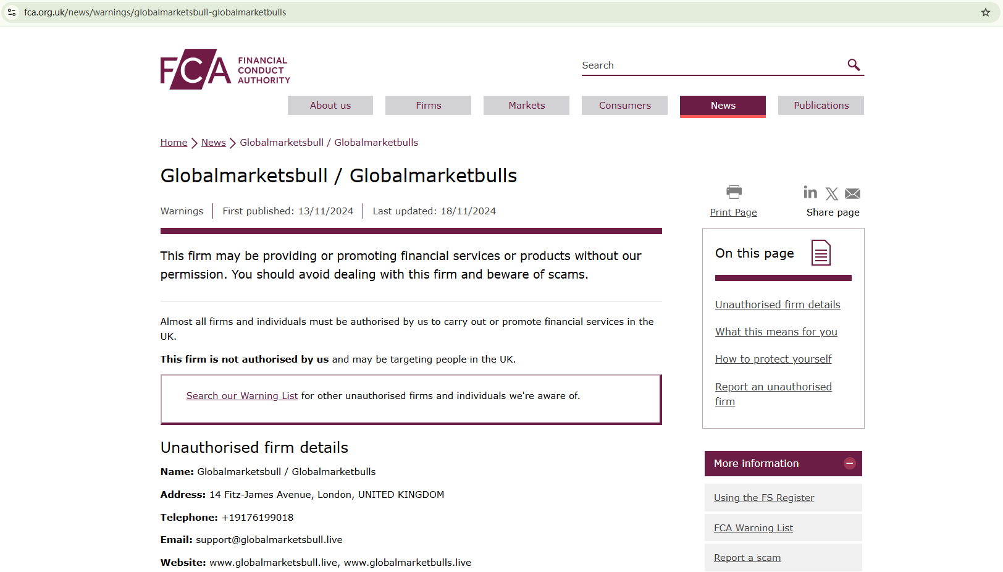Click the printer icon above Print Page
Viewport: 1003px width, 572px height.
pos(734,192)
